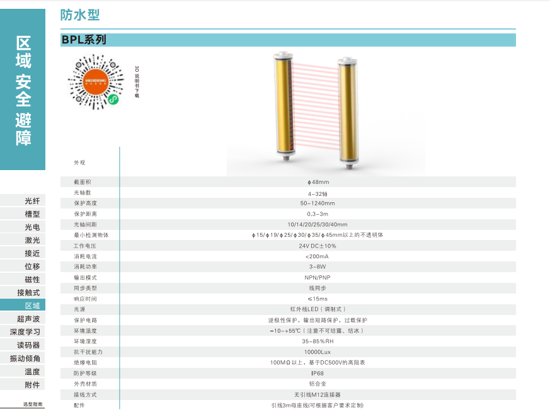Image resolution: width=550 pixels, height=412 pixels.
Task: Click the QR code image
Action: click(95, 80)
